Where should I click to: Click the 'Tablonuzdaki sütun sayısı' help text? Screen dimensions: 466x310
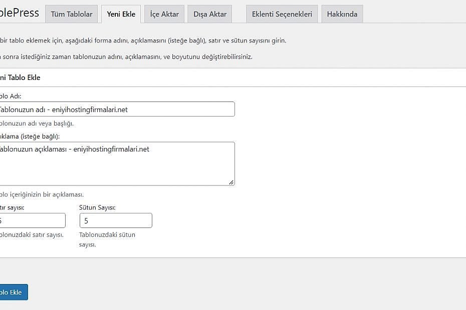pos(107,239)
